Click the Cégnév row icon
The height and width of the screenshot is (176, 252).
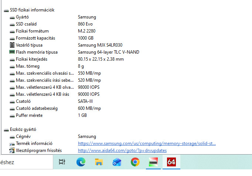coord(12,137)
